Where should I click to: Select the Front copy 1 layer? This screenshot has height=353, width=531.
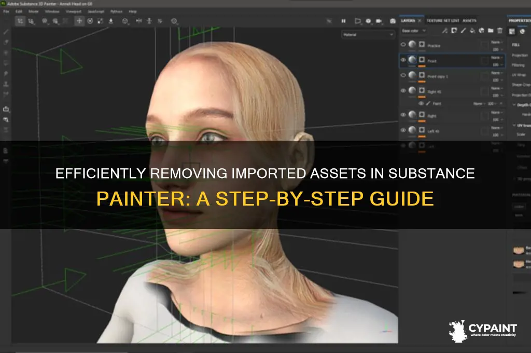click(452, 76)
